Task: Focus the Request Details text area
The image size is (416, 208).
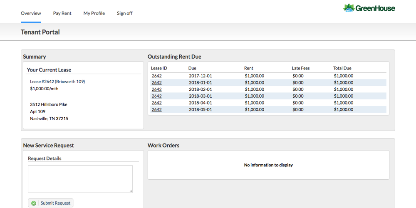Action: (80, 179)
